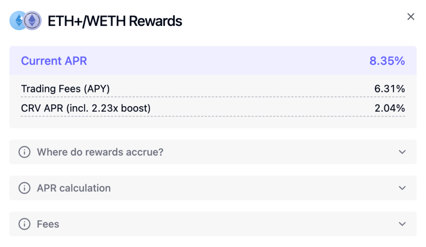The width and height of the screenshot is (426, 247).
Task: Click info icon beside APR calculation
Action: [25, 188]
